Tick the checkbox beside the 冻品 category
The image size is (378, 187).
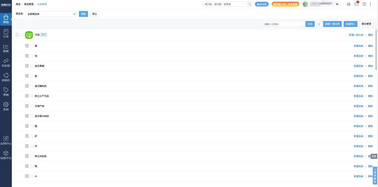(22, 35)
